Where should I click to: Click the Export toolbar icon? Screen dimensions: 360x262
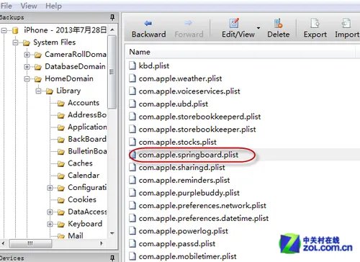pos(315,23)
